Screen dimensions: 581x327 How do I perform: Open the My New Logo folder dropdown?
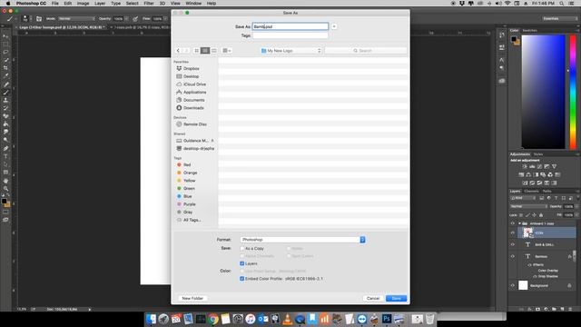tap(290, 51)
